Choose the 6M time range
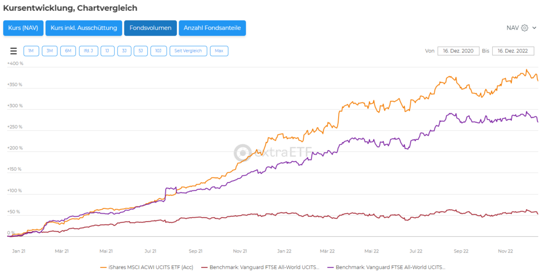Viewport: 541px width, 273px height. pyautogui.click(x=68, y=51)
